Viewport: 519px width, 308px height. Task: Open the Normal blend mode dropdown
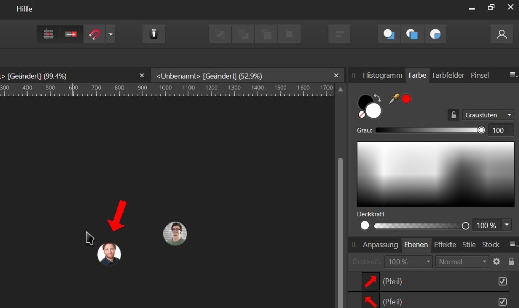(462, 262)
